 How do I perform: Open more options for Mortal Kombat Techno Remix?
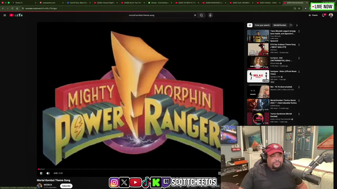[x=299, y=101]
